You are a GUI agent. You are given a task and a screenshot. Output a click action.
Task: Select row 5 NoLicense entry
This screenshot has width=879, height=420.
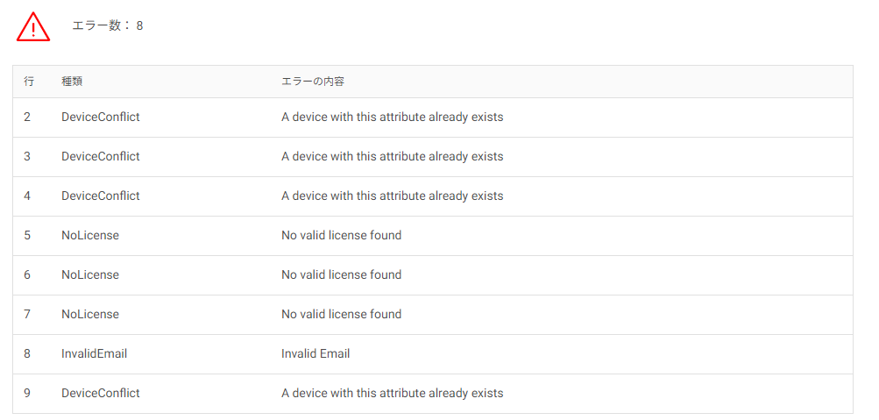[90, 236]
